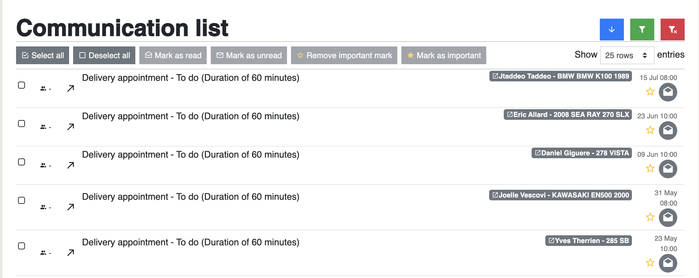Click people icon on the 15 Jul row

point(43,89)
